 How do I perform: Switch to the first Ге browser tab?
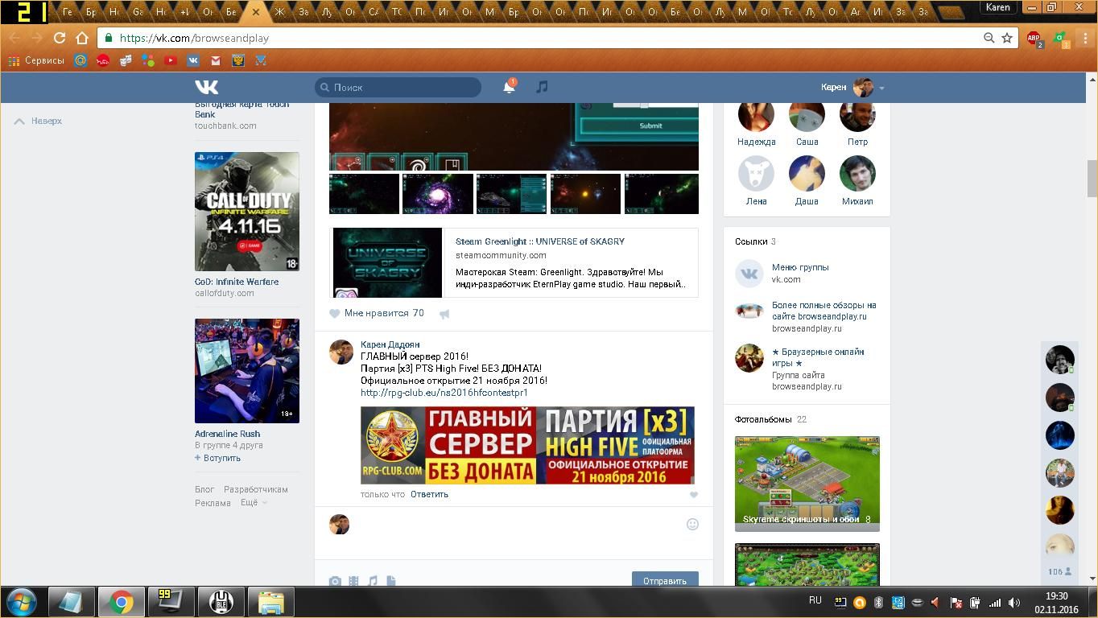[x=68, y=12]
